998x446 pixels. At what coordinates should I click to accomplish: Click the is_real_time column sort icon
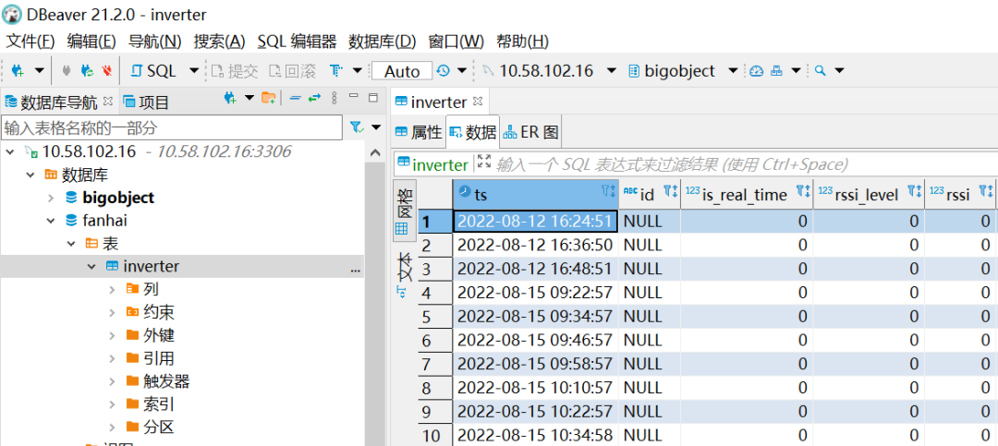tap(804, 191)
